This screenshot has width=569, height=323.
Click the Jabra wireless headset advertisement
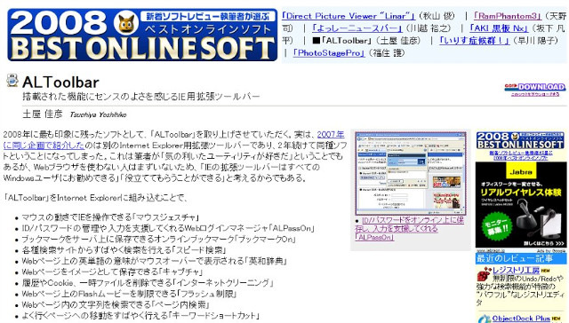click(x=520, y=205)
